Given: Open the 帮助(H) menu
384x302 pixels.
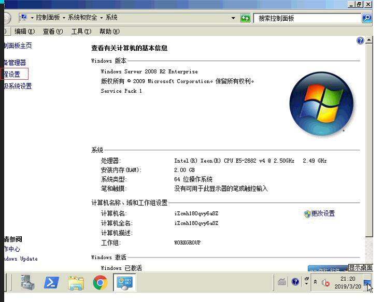Looking at the screenshot, I should click(x=109, y=31).
